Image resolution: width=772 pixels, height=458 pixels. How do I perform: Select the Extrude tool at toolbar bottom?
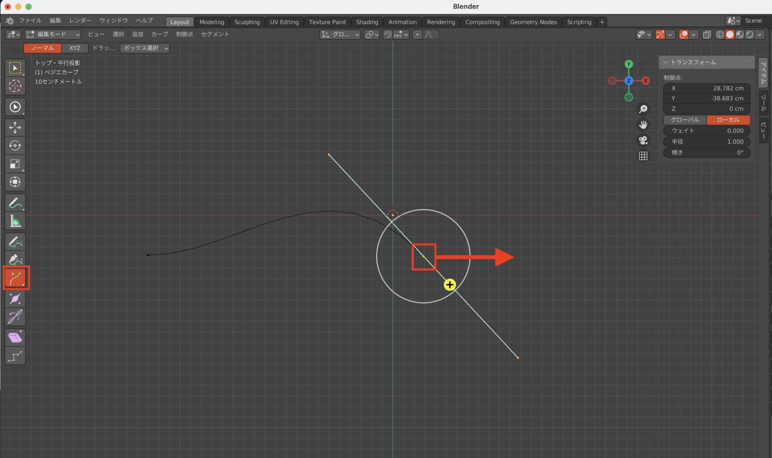tap(15, 337)
